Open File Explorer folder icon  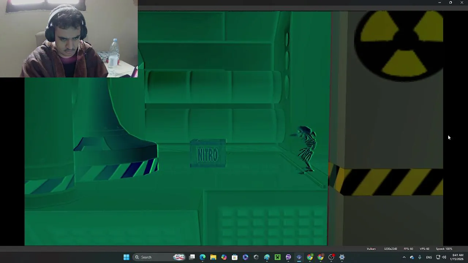[213, 257]
